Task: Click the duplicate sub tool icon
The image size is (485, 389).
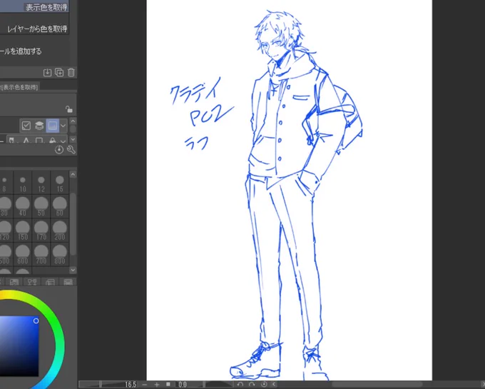Action: [59, 72]
